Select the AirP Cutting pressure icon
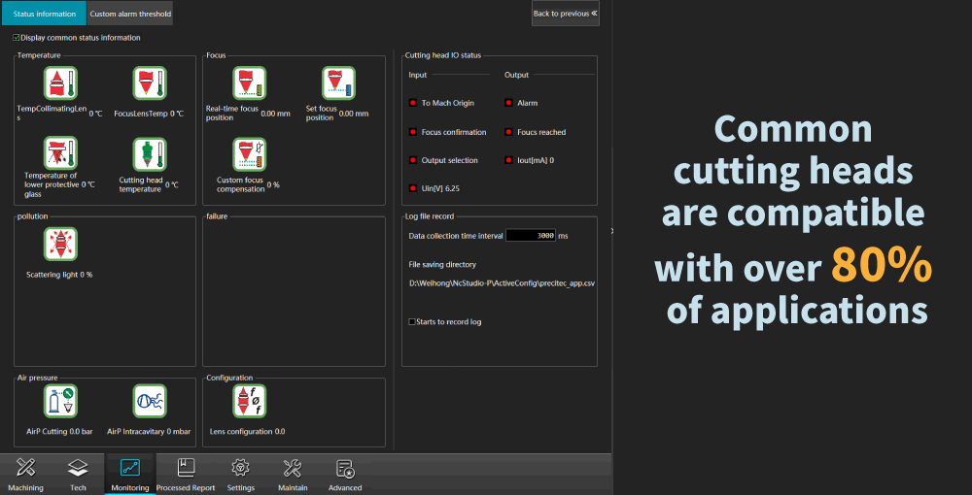Viewport: 972px width, 495px height. (x=60, y=401)
